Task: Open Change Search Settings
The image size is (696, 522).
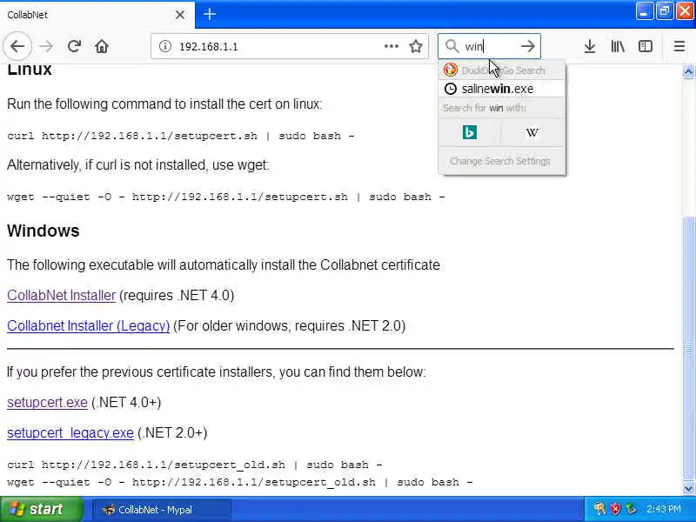Action: click(502, 161)
